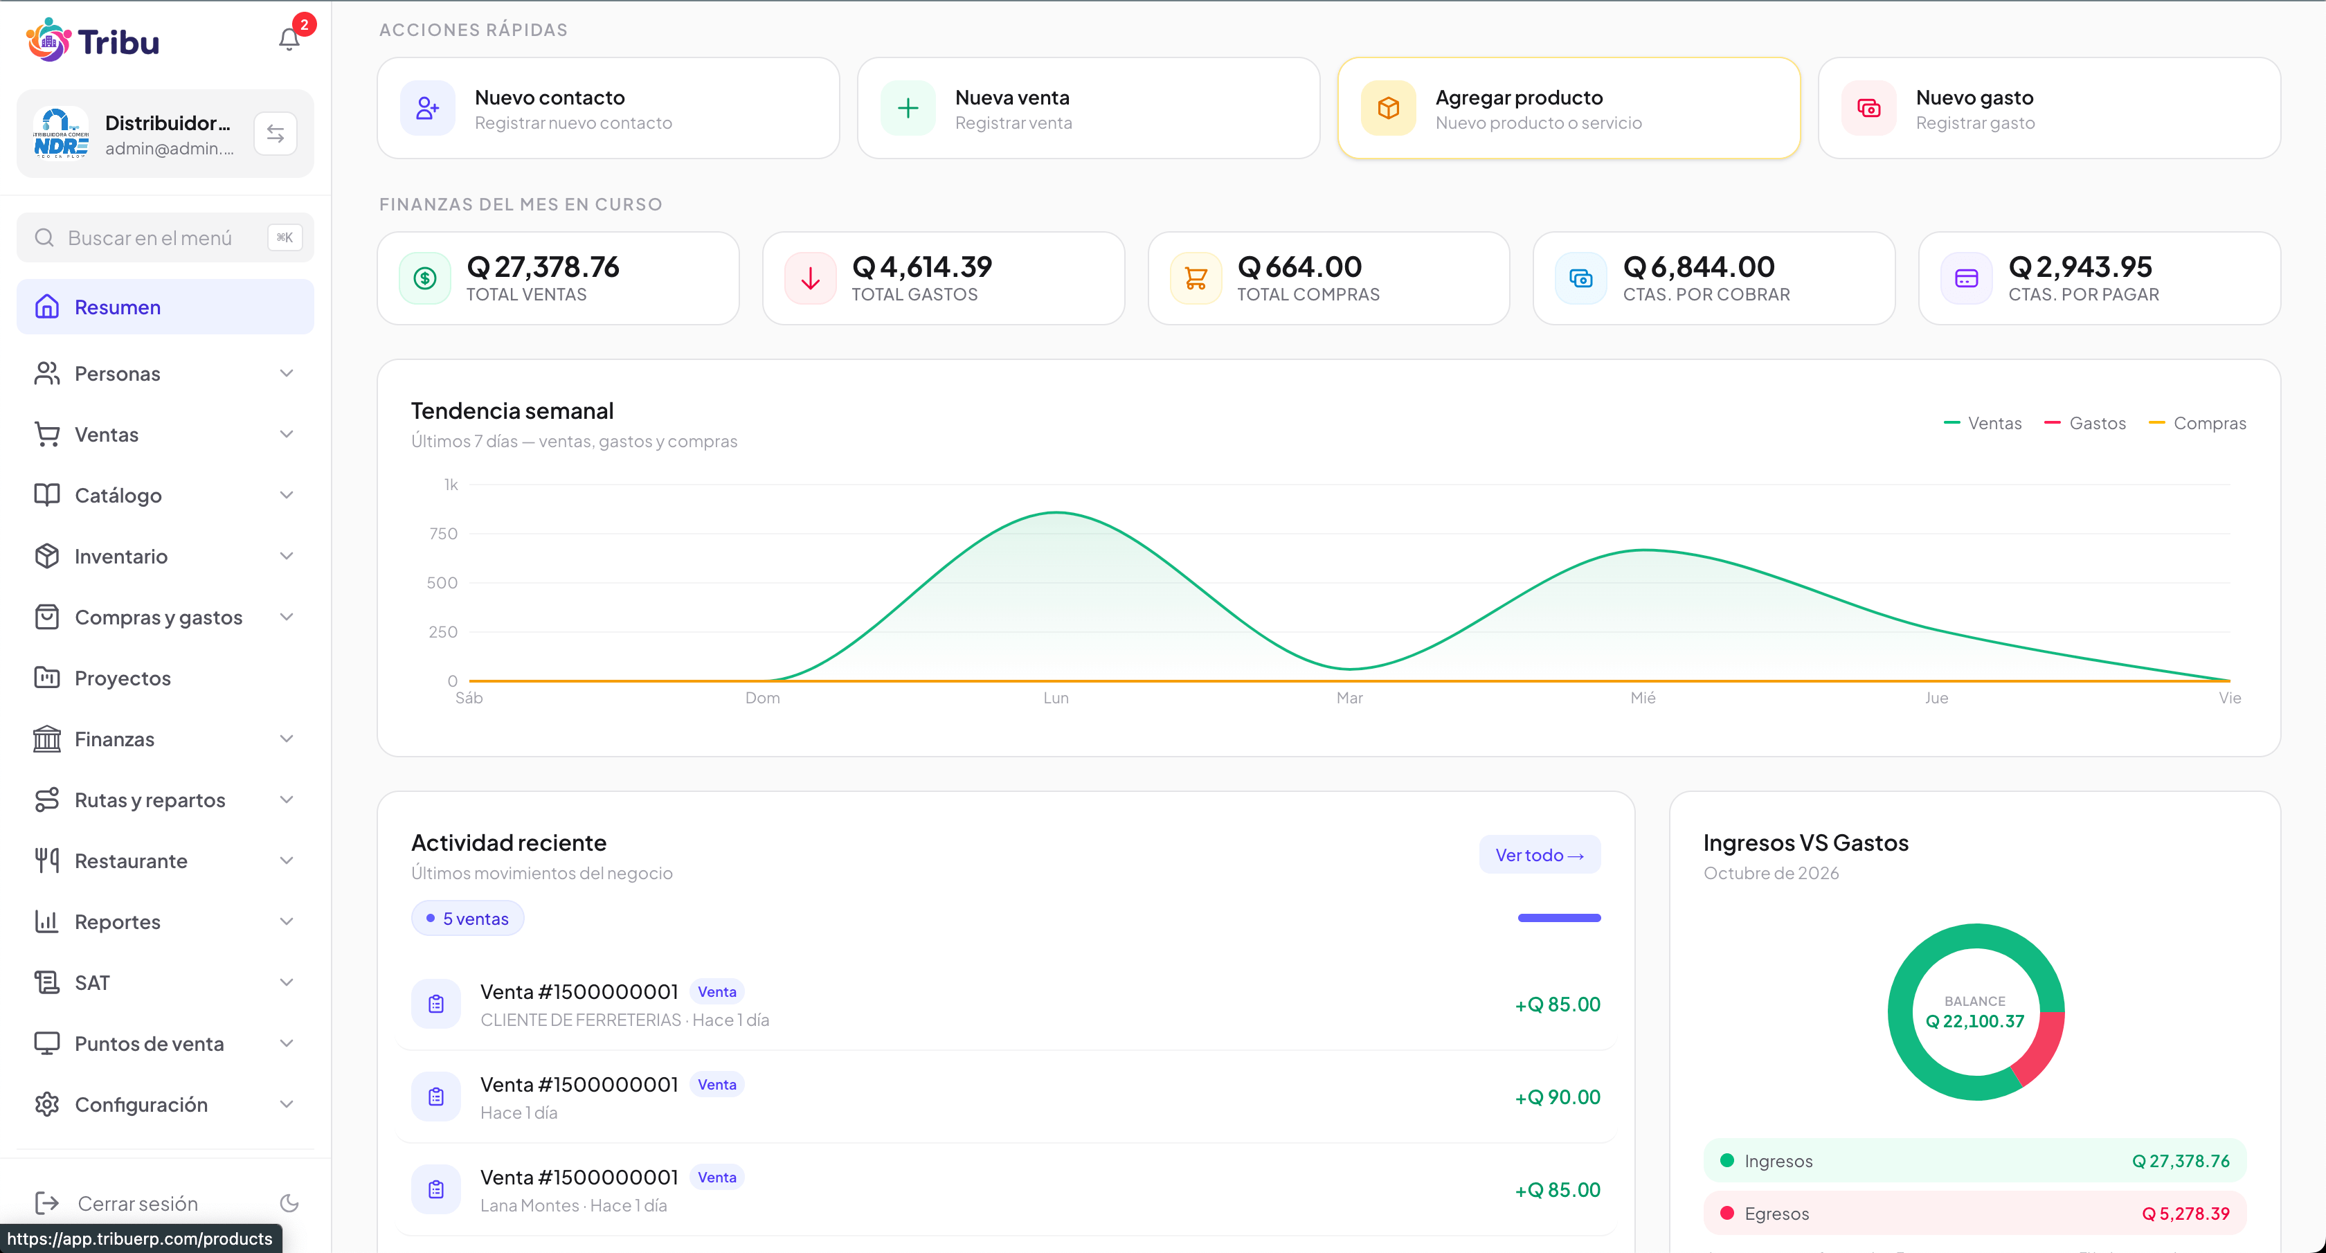The image size is (2326, 1253).
Task: Click the Total Ventas dollar icon
Action: pos(424,278)
